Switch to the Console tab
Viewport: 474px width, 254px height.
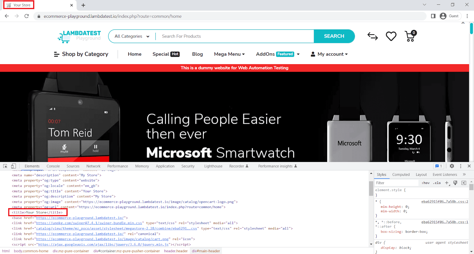[53, 166]
